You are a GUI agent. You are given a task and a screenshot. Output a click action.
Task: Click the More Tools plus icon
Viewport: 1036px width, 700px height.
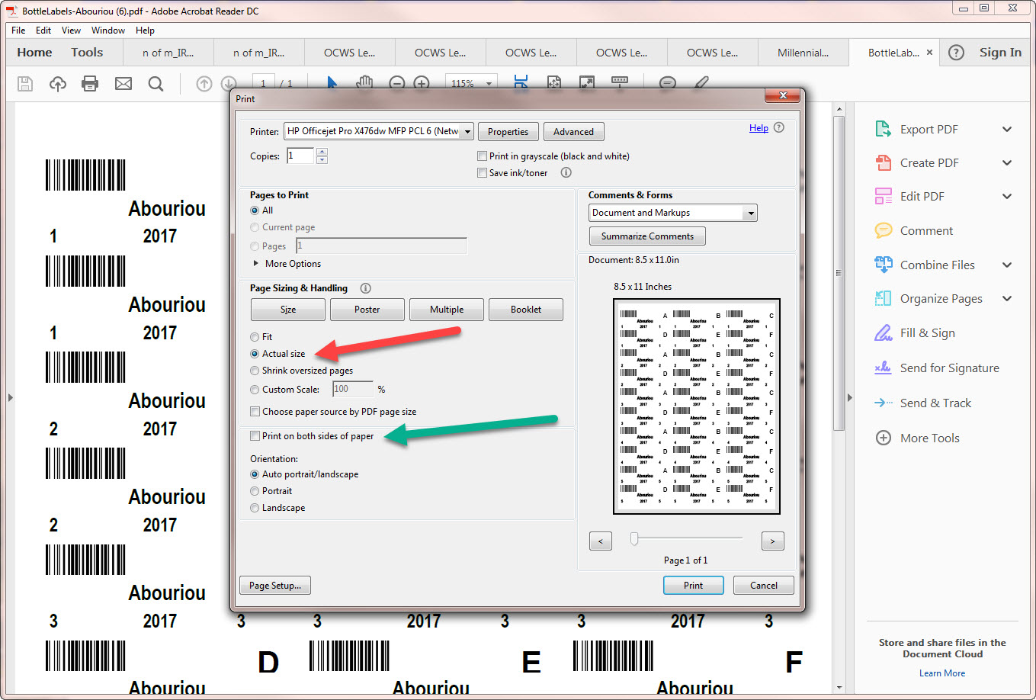click(x=883, y=438)
